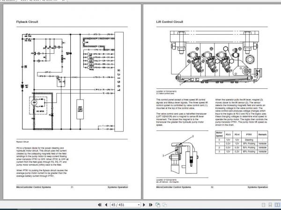Click the '50% Pulsing' table cell
Image resolution: width=281 pixels, height=210 pixels.
point(249,148)
